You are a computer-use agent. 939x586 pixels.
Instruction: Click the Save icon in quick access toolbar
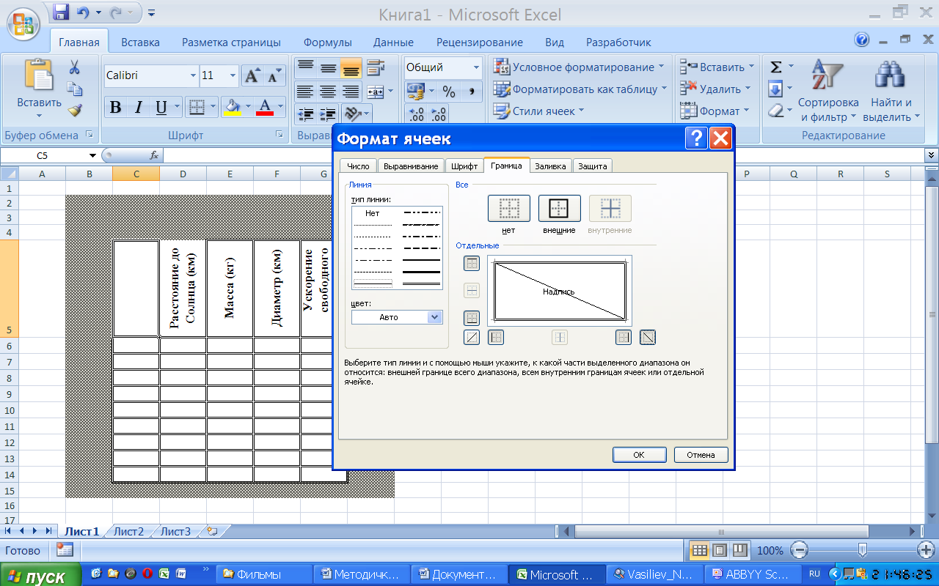pos(61,12)
